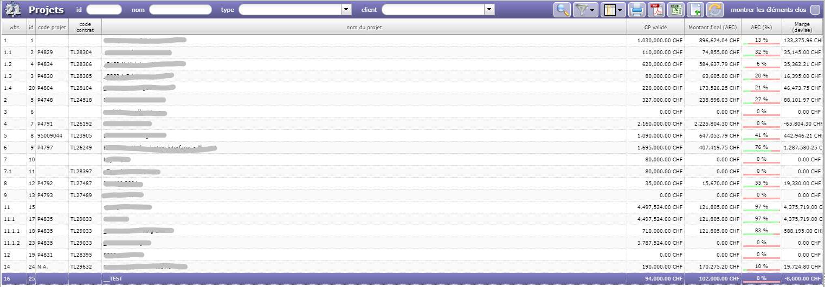825x287 pixels.
Task: Export the list to CSV
Action: [x=676, y=10]
